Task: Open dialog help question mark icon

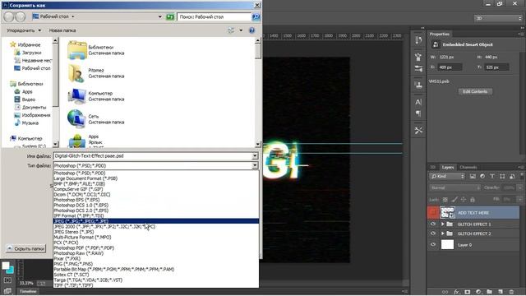Action: [252, 30]
